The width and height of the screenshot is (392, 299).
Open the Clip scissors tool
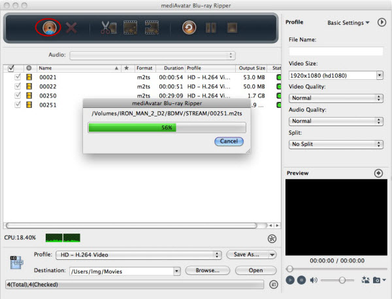(108, 27)
